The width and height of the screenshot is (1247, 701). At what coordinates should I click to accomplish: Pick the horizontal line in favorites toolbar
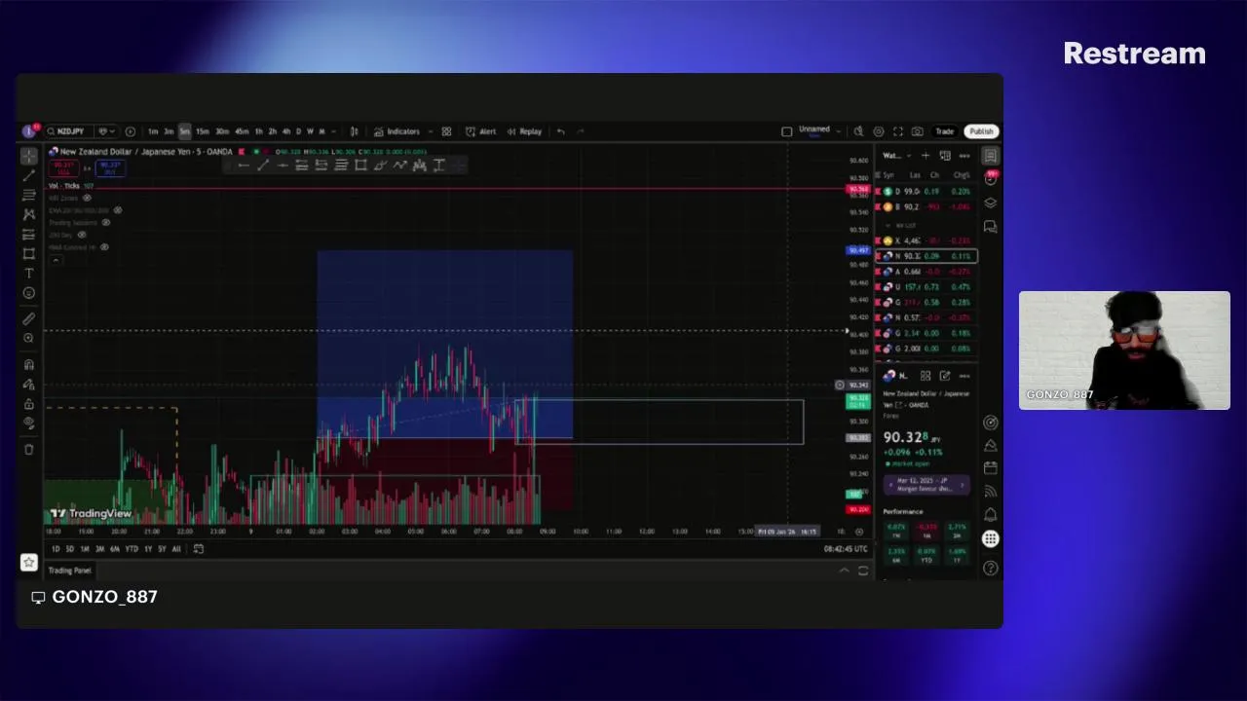283,166
